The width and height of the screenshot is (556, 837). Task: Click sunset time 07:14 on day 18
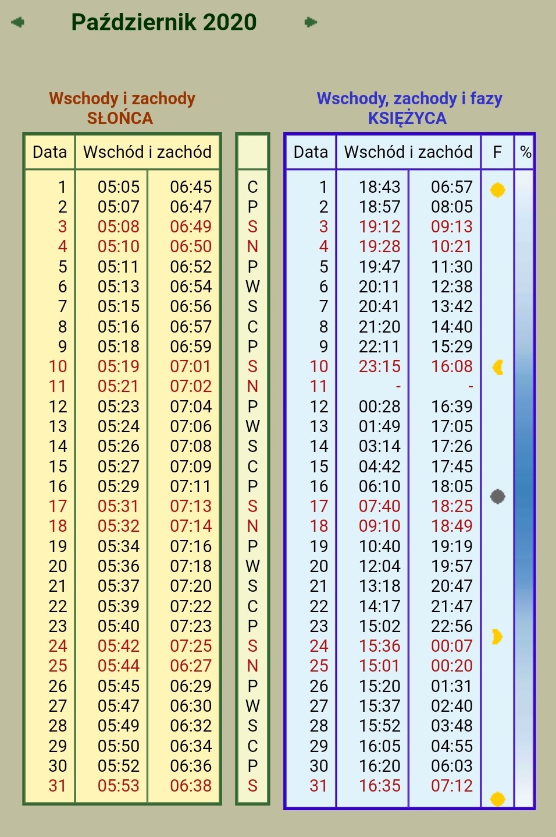pos(191,526)
